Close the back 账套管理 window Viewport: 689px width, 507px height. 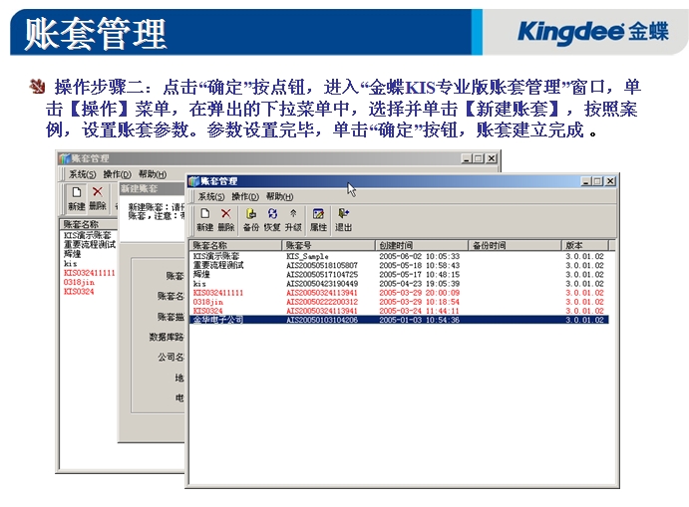pos(492,158)
